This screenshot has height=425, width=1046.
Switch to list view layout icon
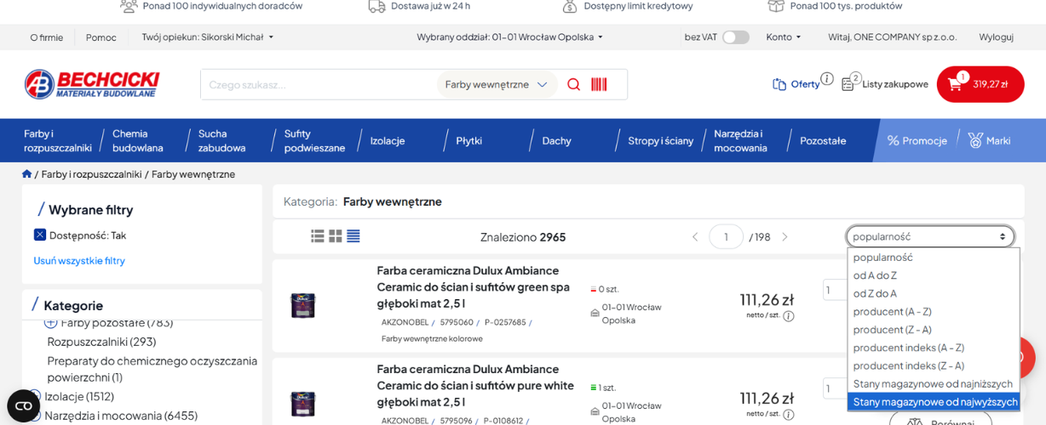318,236
